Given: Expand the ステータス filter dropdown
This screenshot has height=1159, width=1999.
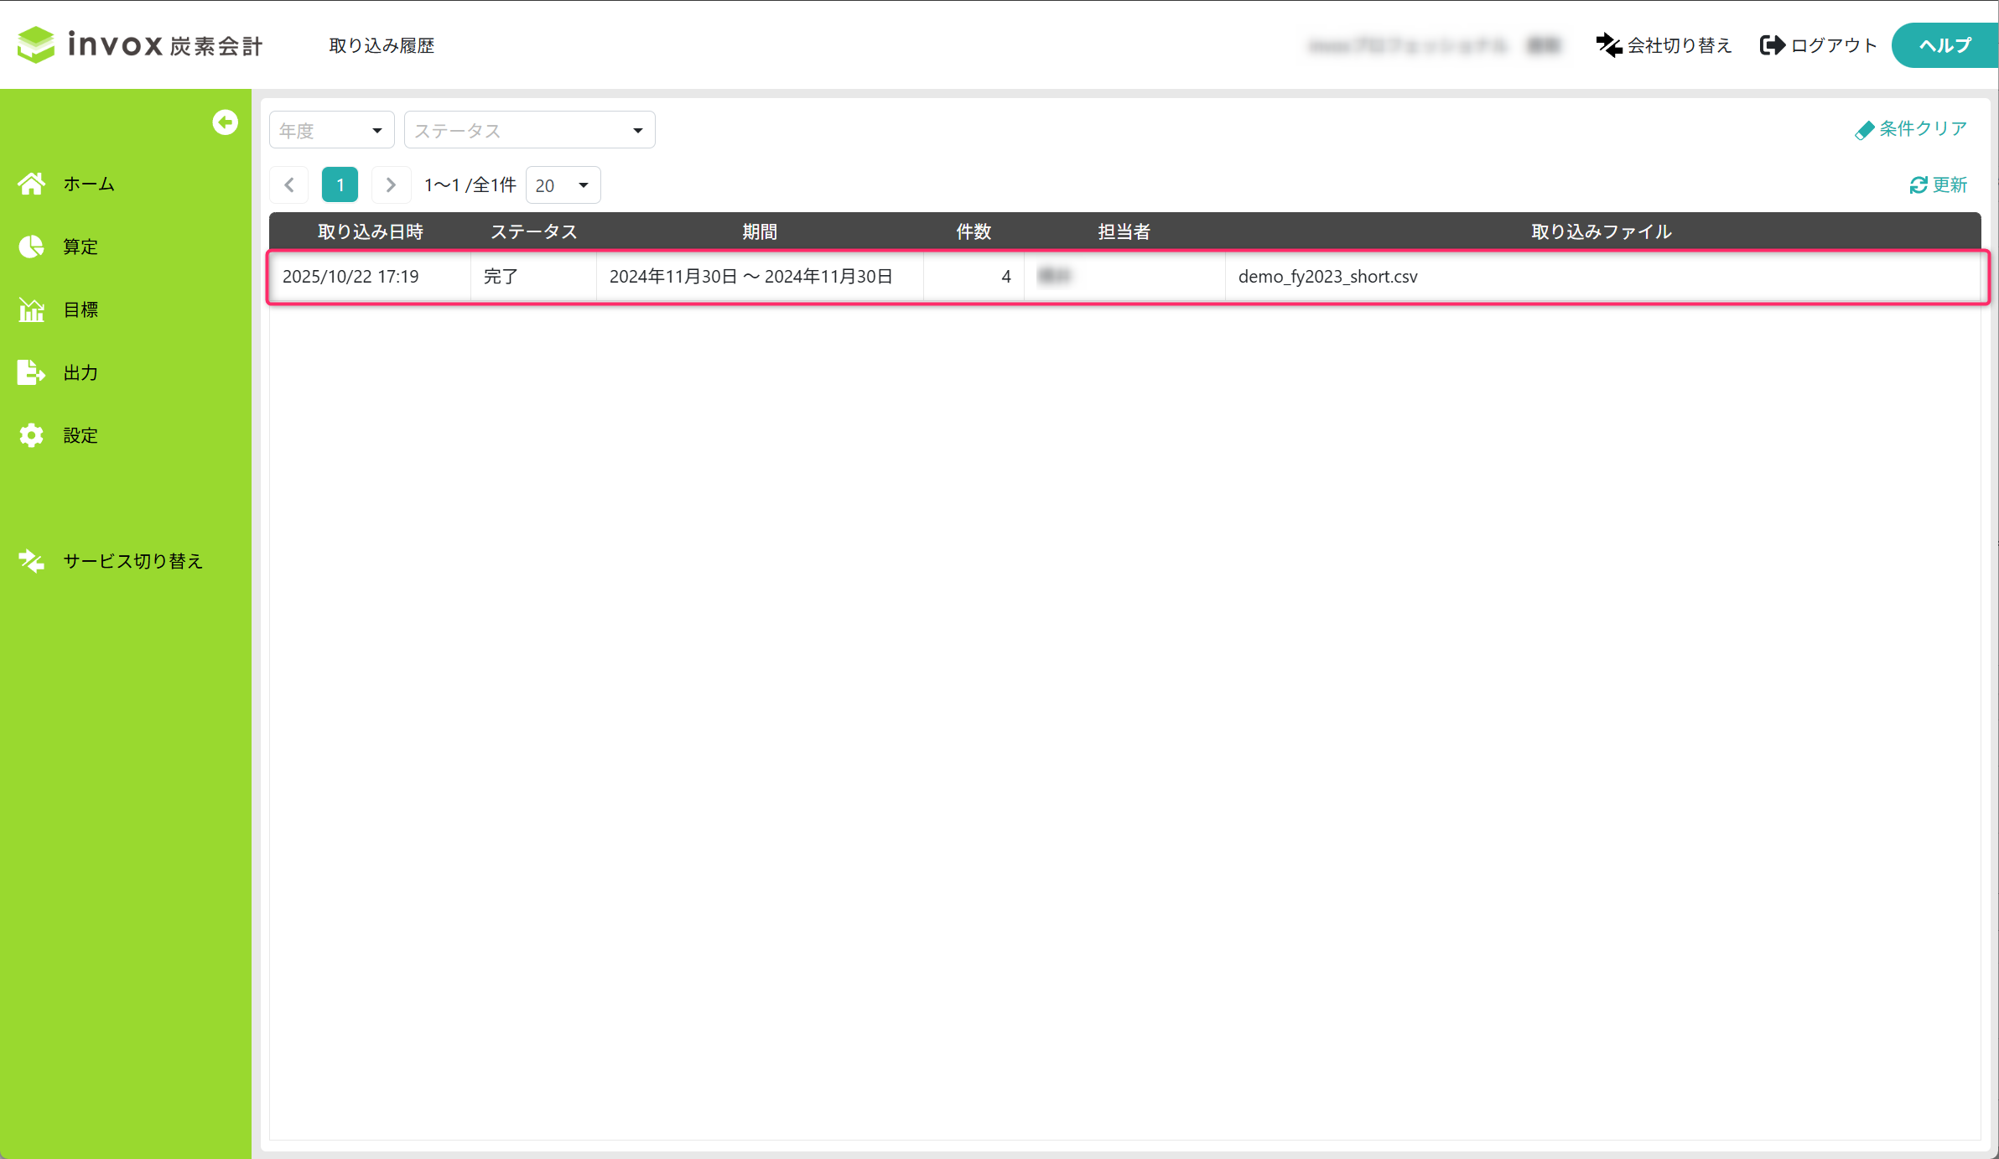Looking at the screenshot, I should pyautogui.click(x=529, y=130).
